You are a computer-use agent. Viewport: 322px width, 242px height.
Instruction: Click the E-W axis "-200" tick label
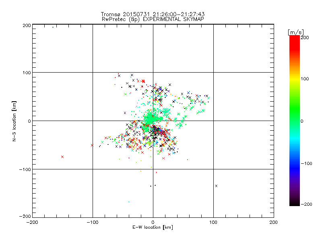[32, 223]
